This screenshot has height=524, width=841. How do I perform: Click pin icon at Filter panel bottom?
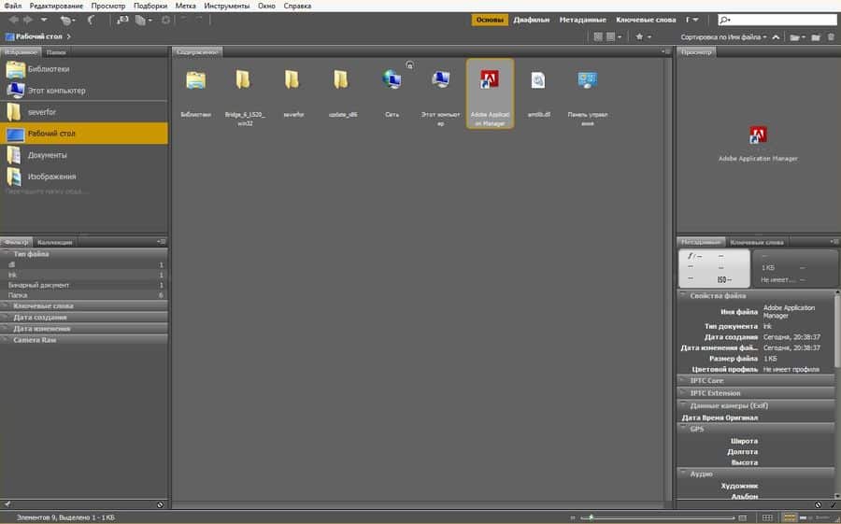point(7,504)
